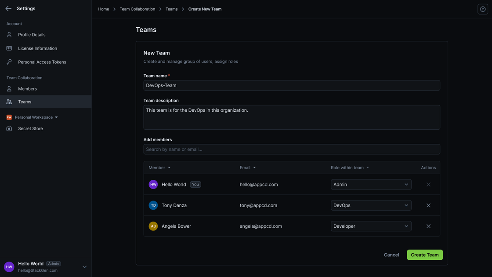Expand the Personal Workspace switcher
Viewport: 492px width, 277px height.
pyautogui.click(x=56, y=117)
